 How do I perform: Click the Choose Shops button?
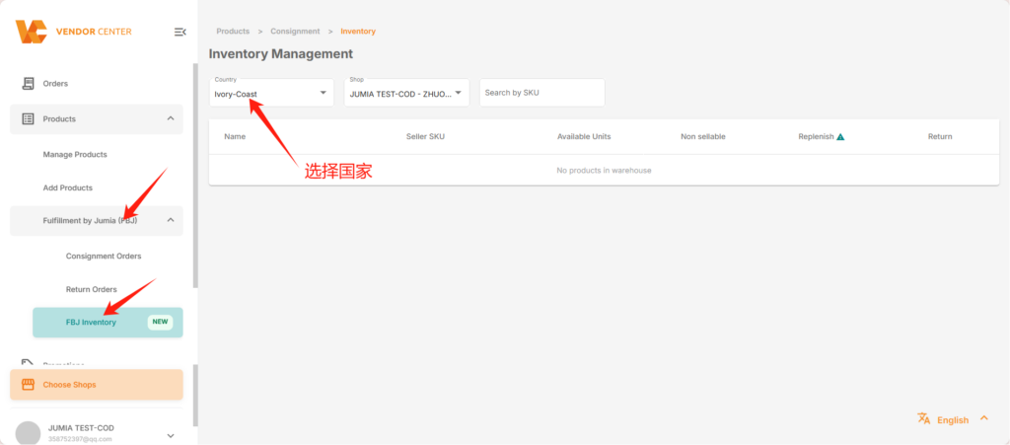coord(97,385)
